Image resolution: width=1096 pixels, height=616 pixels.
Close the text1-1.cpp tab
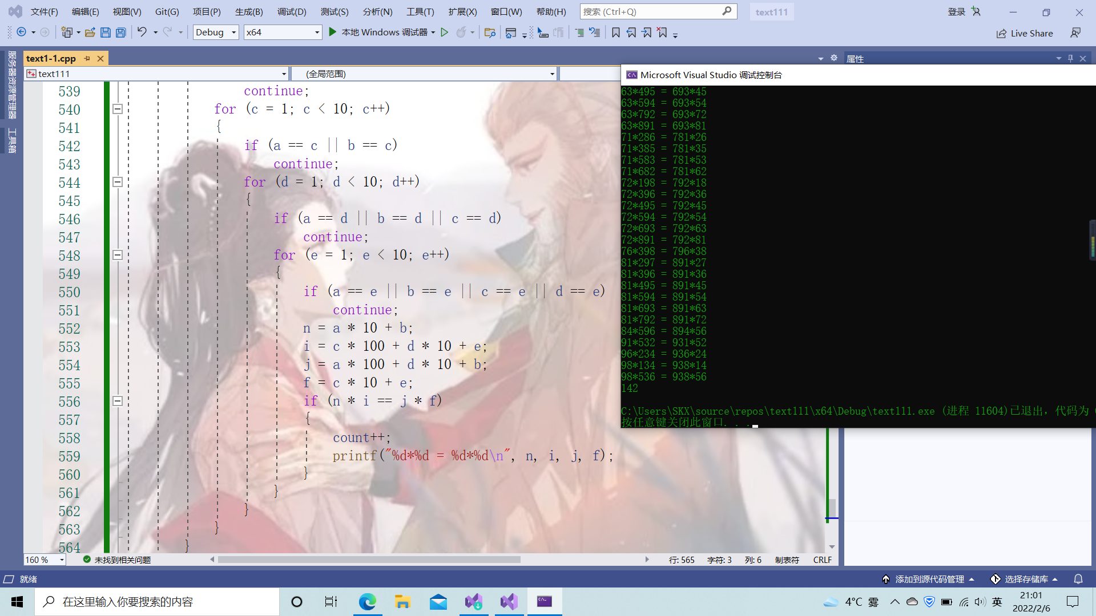coord(100,58)
